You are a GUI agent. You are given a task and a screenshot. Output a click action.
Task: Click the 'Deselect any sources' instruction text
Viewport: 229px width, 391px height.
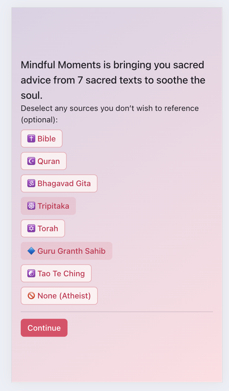click(x=110, y=114)
